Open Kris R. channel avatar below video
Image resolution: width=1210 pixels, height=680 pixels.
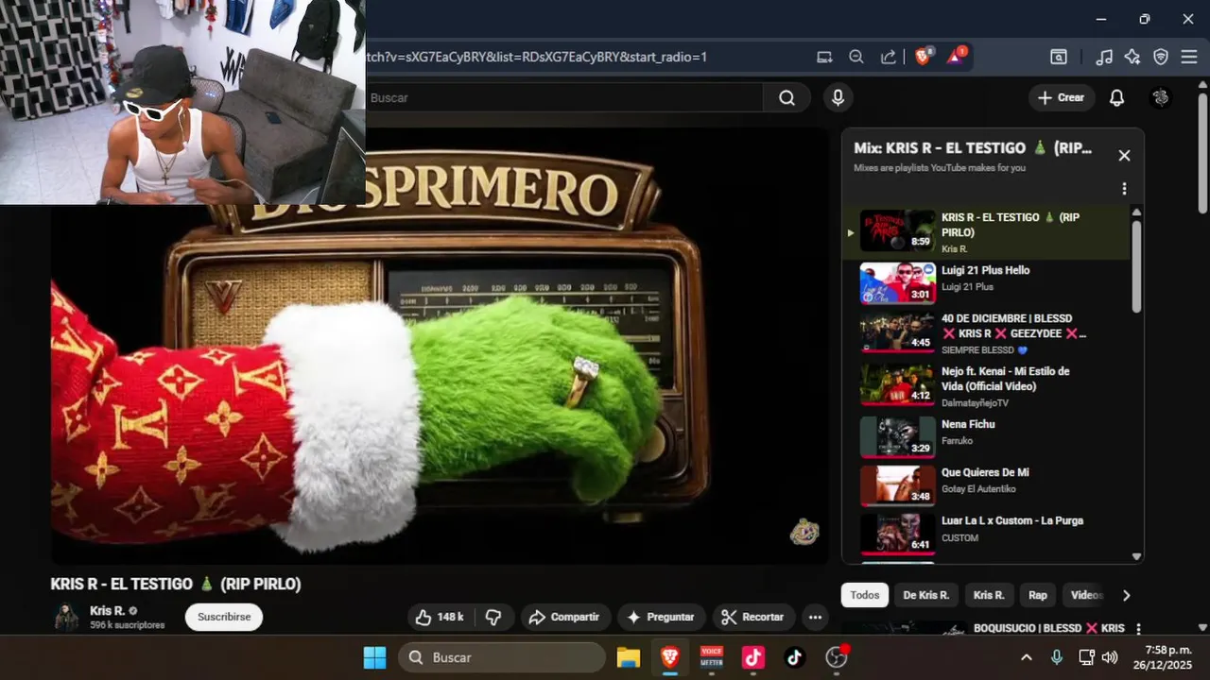(66, 617)
